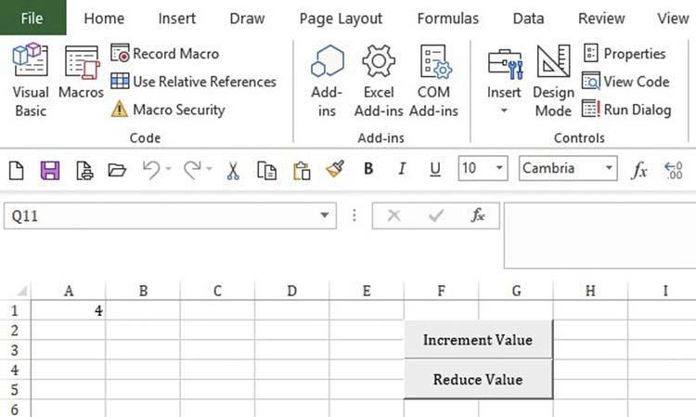Expand the font size dropdown
696x417 pixels.
(x=500, y=168)
